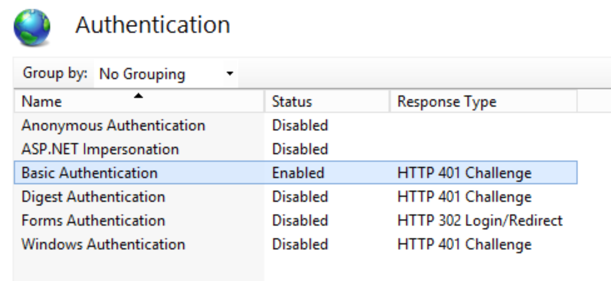
Task: Select Forms Authentication row
Action: pos(93,220)
